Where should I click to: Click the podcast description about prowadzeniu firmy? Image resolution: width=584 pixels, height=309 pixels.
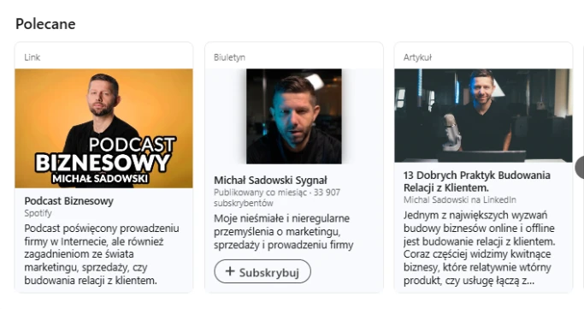[102, 254]
